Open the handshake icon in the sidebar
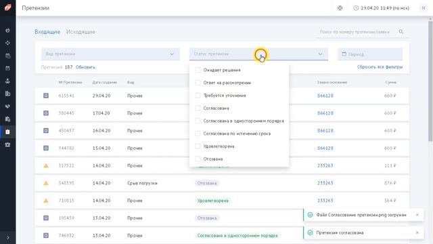433x244 pixels. [x=7, y=106]
